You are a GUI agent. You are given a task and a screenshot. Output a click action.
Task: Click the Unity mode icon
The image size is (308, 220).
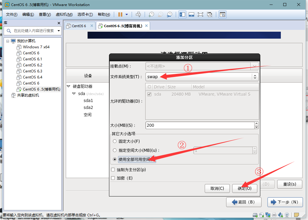tap(210, 14)
